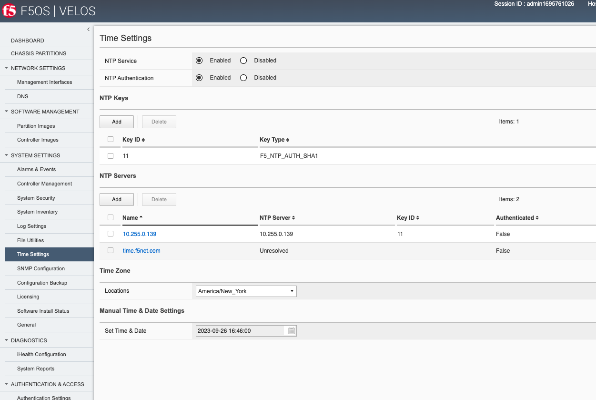The height and width of the screenshot is (400, 596).
Task: Collapse the sidebar with chevron arrow
Action: [88, 30]
